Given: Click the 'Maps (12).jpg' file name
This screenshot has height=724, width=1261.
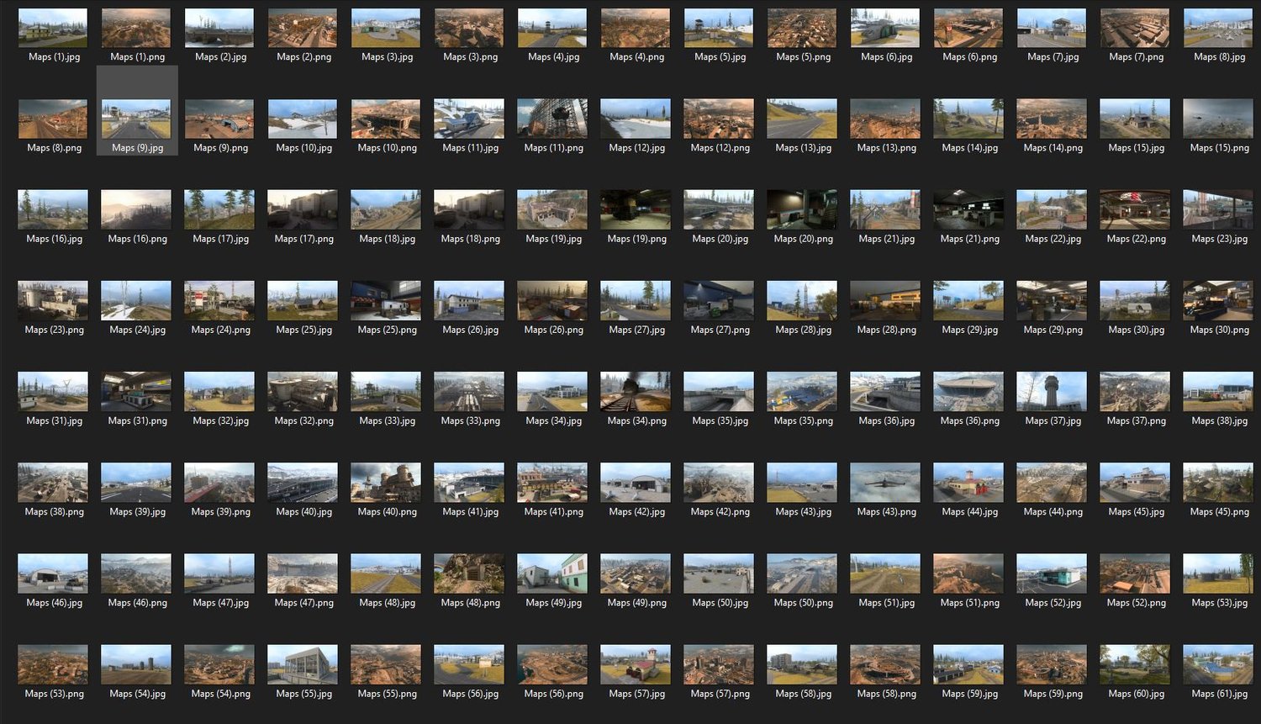Looking at the screenshot, I should tap(636, 148).
